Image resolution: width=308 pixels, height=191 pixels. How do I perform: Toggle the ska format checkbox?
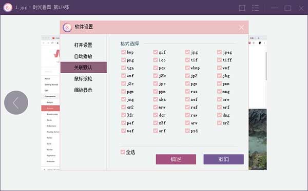156,99
